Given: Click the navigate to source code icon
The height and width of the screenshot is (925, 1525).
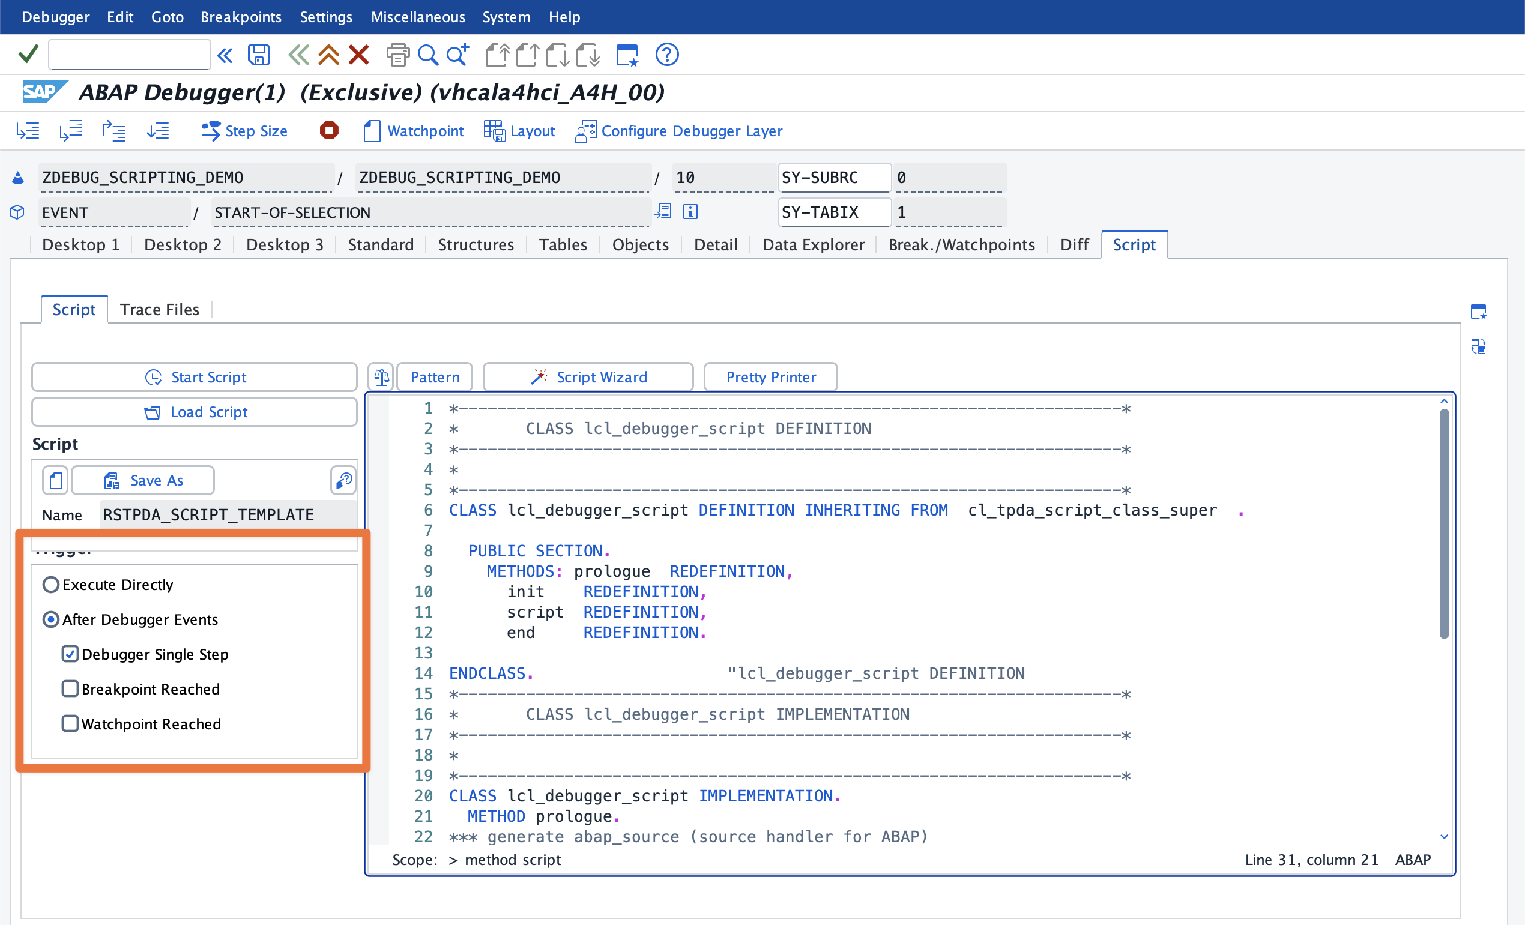Looking at the screenshot, I should (663, 212).
